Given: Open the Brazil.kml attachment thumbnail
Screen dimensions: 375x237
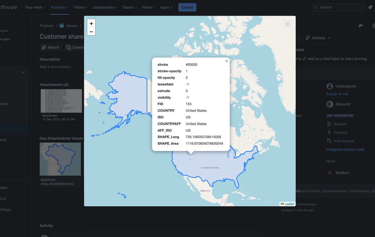Looking at the screenshot, I should click(61, 101).
